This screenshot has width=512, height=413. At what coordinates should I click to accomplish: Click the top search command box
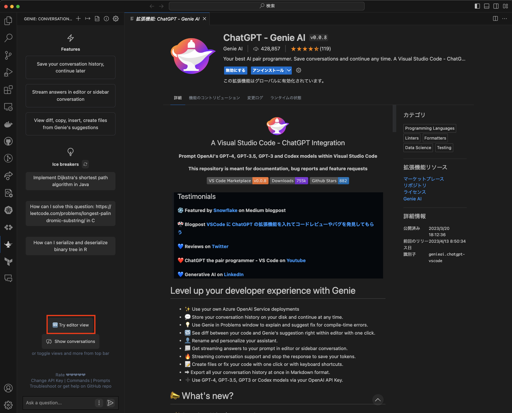(266, 6)
